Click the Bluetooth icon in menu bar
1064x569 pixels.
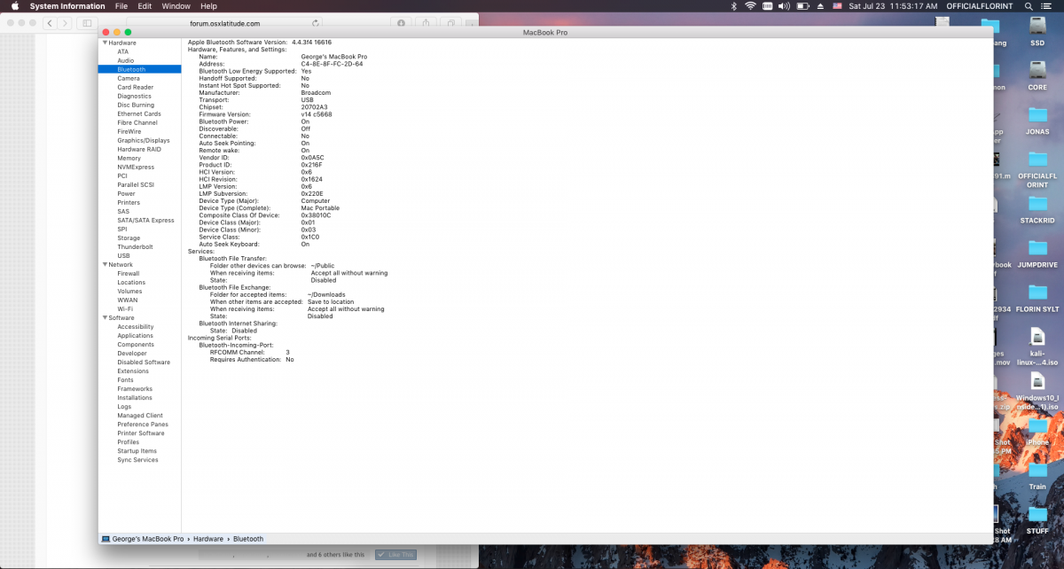[x=732, y=6]
